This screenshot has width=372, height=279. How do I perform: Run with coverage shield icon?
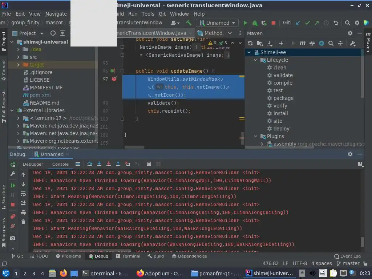click(264, 23)
